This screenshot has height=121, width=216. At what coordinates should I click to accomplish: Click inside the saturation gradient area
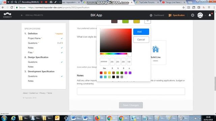click(x=116, y=40)
